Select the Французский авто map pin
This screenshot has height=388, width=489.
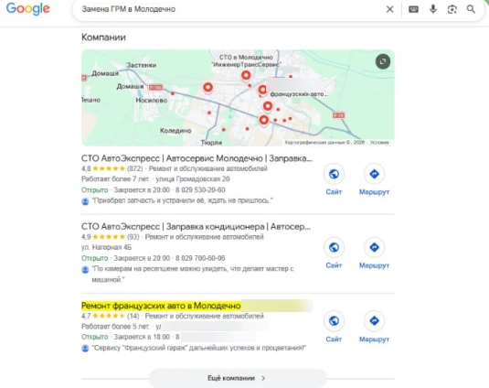pos(262,91)
